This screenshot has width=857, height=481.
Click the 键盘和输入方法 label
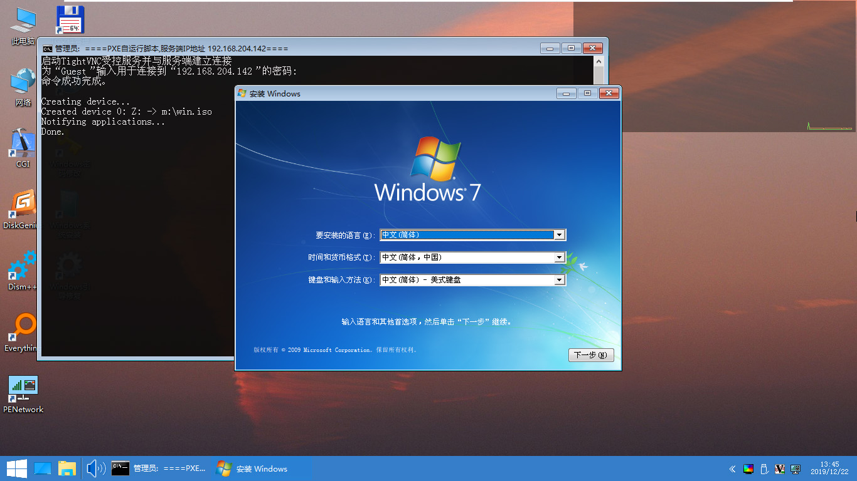pyautogui.click(x=341, y=280)
